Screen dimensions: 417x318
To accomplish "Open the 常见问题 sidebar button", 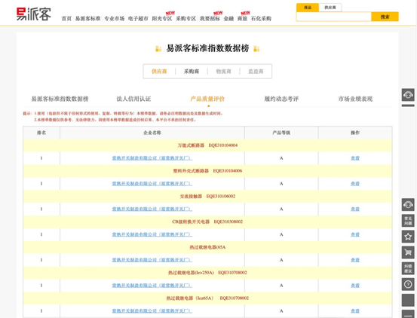I will click(408, 221).
